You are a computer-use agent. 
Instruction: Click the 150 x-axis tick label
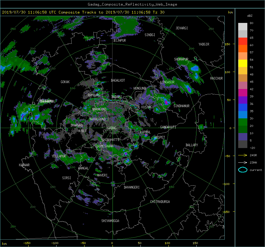click(195, 243)
